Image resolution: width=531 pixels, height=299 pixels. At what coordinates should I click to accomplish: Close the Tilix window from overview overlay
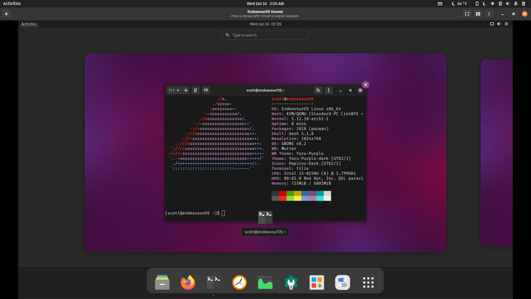(x=366, y=85)
